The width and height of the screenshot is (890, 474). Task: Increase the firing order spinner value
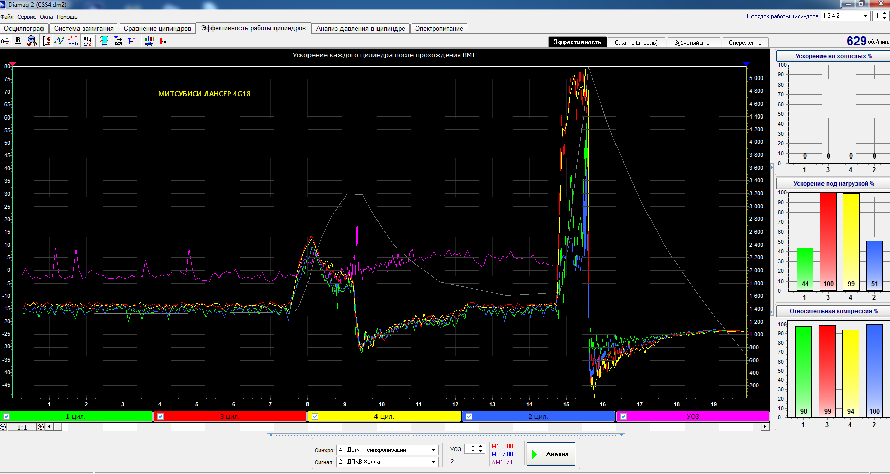(x=885, y=14)
